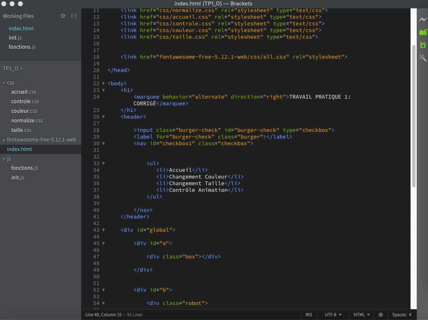The image size is (428, 320).
Task: Open couleur.css in project tree
Action: point(24,111)
